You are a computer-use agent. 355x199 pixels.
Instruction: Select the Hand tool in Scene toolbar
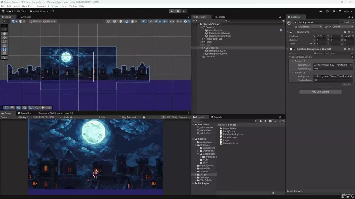[4, 33]
